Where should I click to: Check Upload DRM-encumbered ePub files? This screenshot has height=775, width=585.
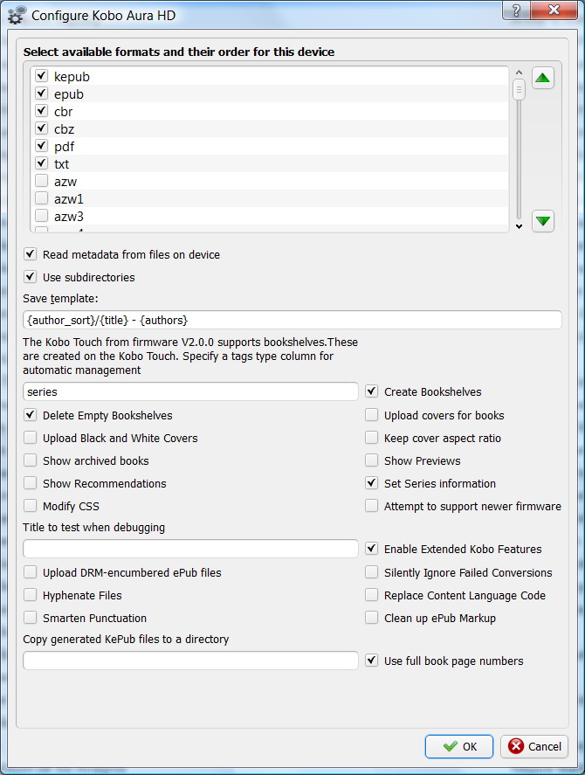tap(31, 572)
